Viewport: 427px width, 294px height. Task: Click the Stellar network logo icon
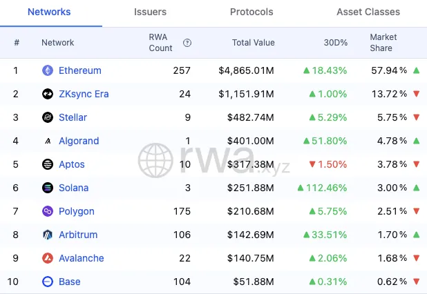coord(48,117)
